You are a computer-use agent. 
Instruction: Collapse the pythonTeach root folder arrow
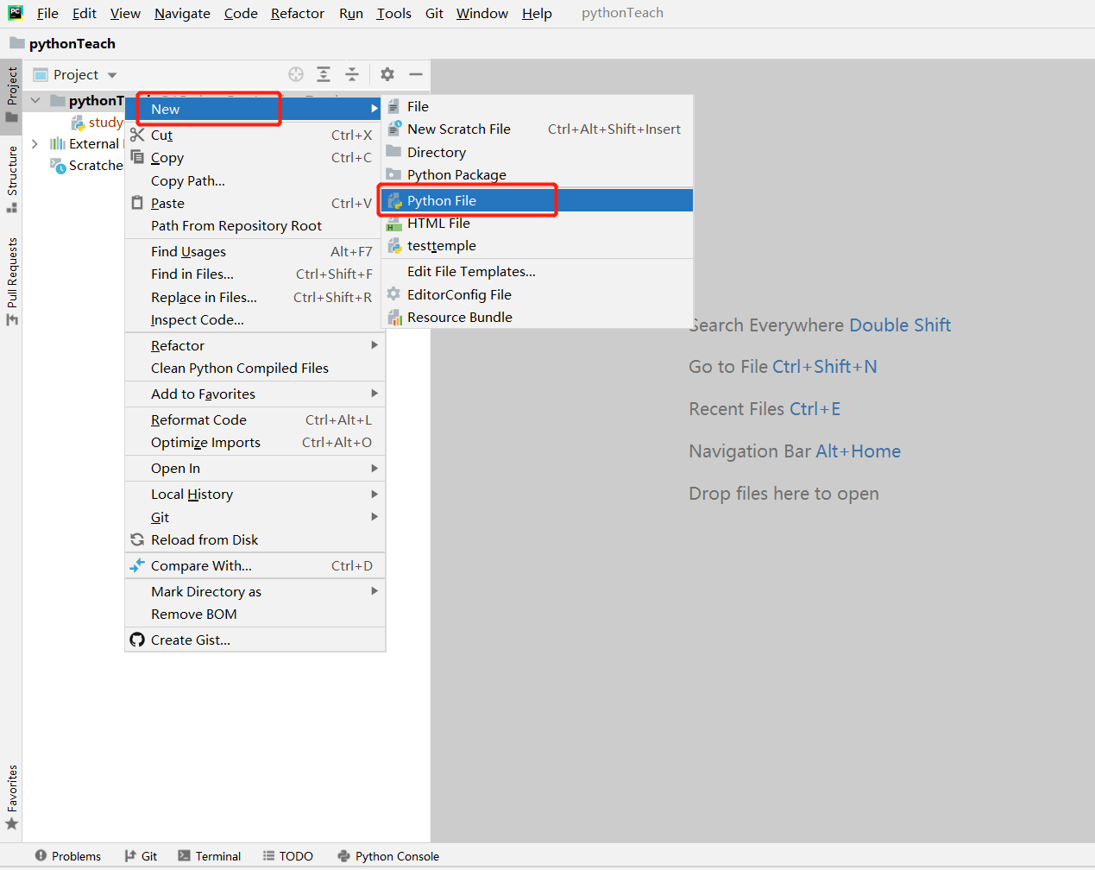[35, 100]
